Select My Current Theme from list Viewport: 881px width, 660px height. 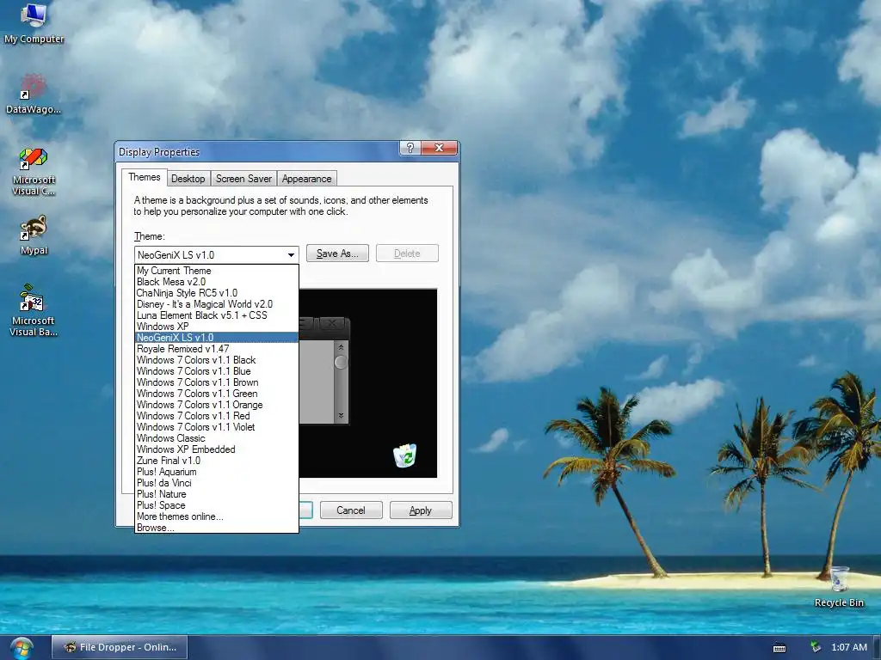216,271
